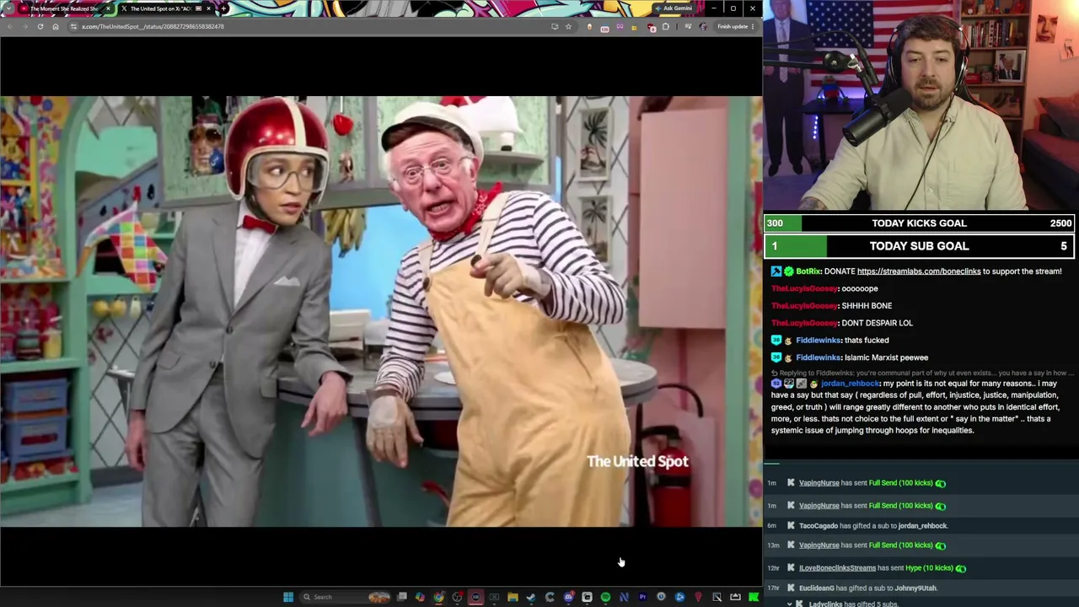
Task: Click the address bar URL
Action: click(153, 26)
